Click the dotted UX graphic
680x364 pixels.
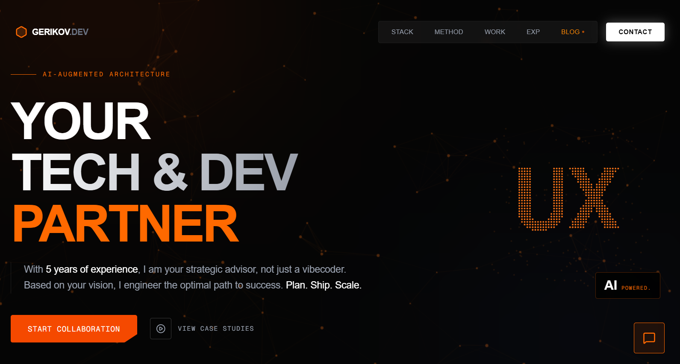pos(568,198)
